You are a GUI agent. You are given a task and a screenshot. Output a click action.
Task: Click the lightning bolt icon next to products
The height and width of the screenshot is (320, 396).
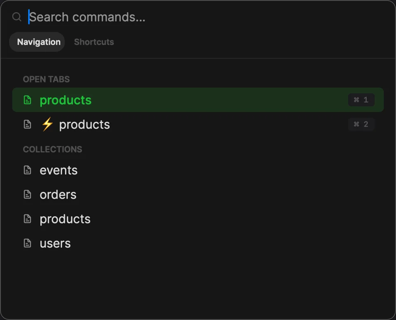[47, 124]
